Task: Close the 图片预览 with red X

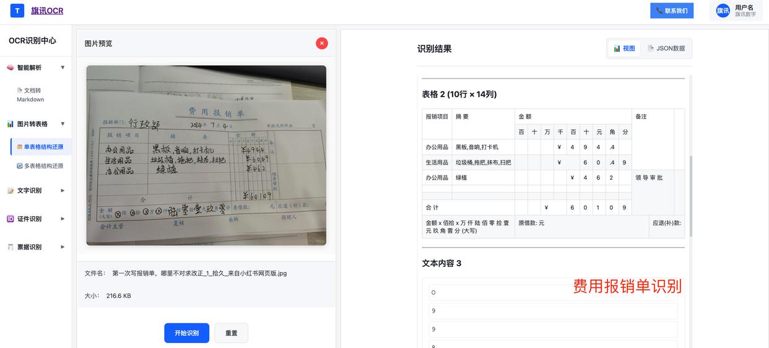Action: [322, 43]
